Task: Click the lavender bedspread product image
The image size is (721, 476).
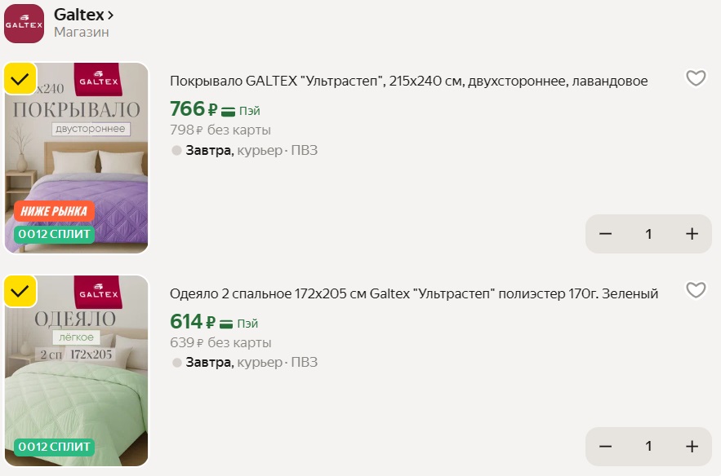Action: pos(77,155)
